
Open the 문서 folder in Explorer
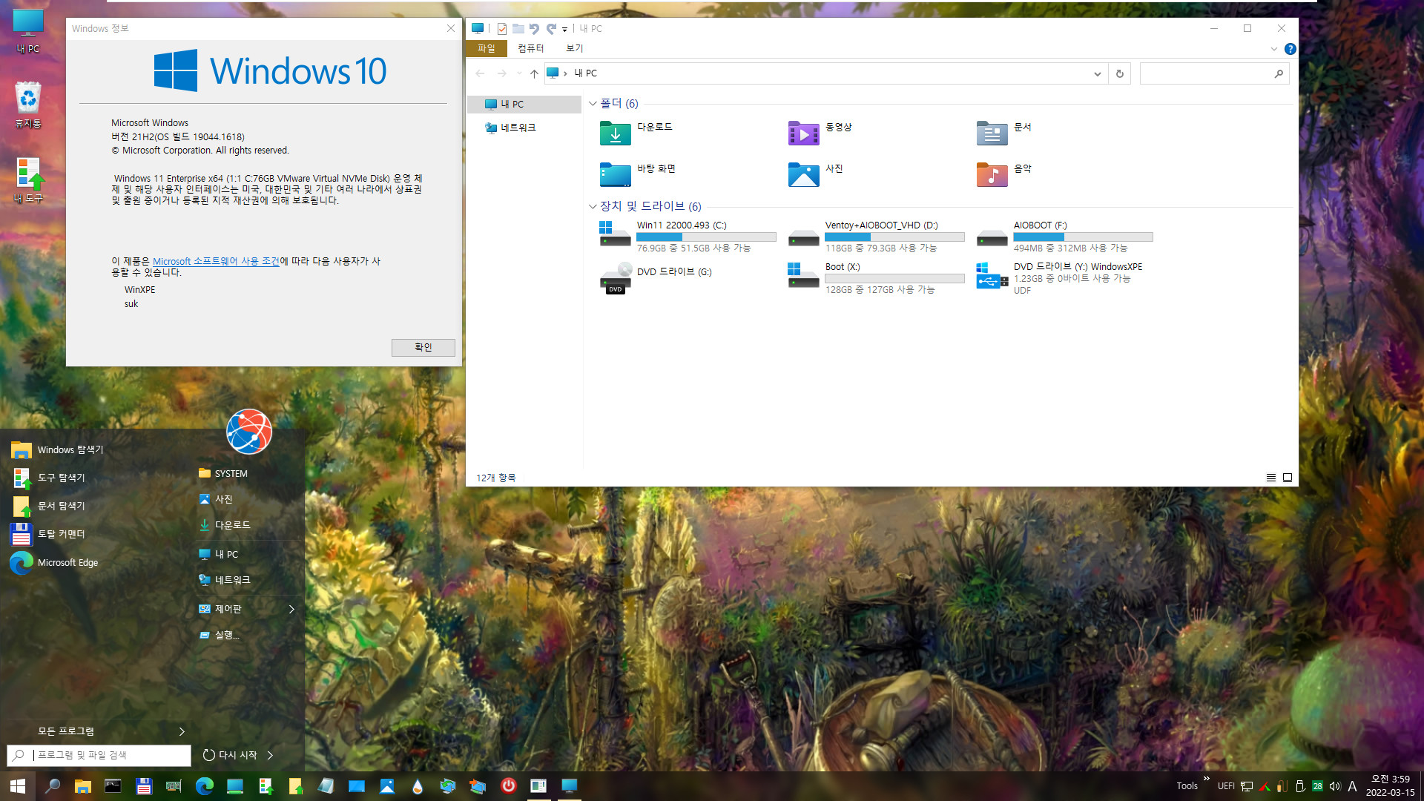[1004, 133]
